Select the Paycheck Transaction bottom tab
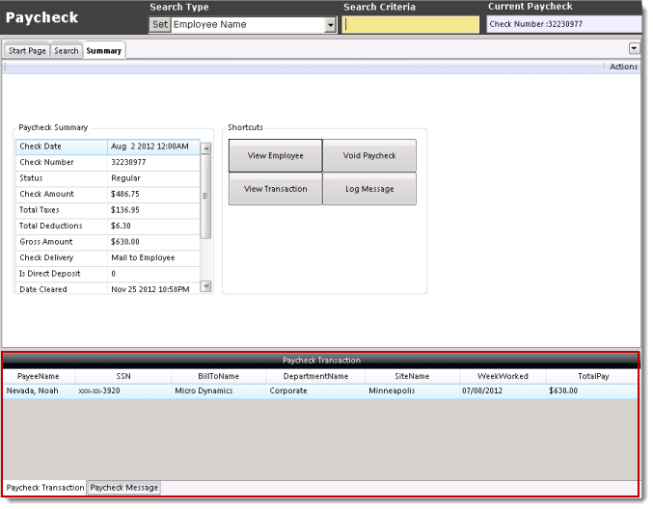The width and height of the screenshot is (653, 509). 45,488
